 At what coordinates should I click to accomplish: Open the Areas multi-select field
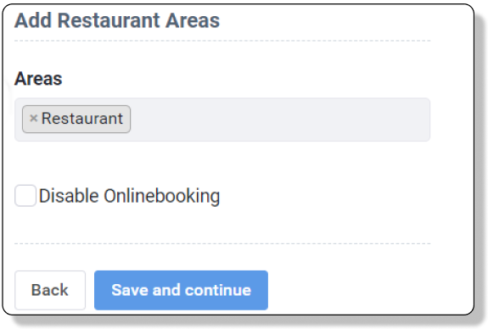[222, 120]
